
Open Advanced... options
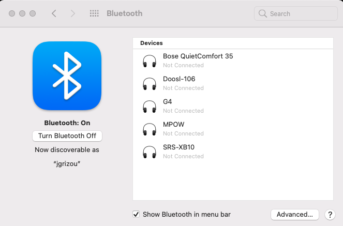click(295, 215)
